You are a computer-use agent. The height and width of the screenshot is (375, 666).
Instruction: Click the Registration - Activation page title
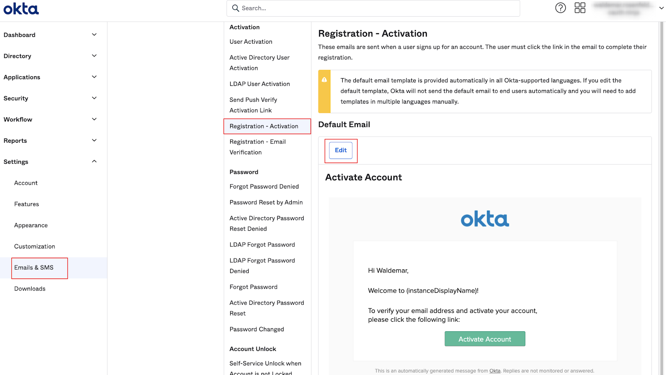tap(373, 33)
